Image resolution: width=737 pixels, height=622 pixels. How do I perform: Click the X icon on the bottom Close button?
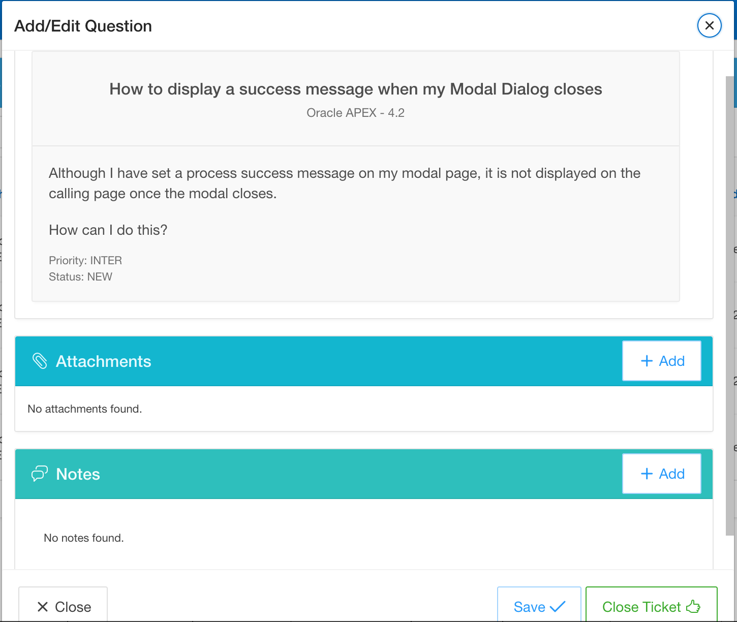point(43,607)
